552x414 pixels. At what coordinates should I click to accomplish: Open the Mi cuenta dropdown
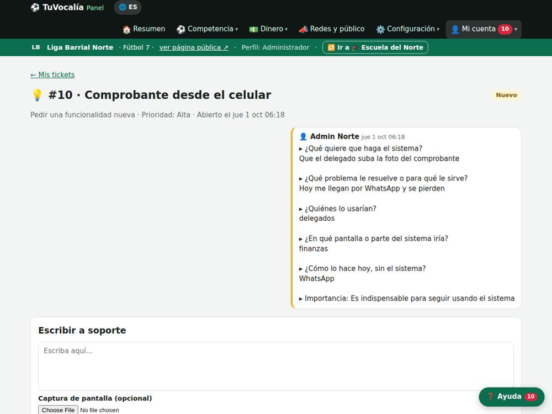click(x=484, y=29)
